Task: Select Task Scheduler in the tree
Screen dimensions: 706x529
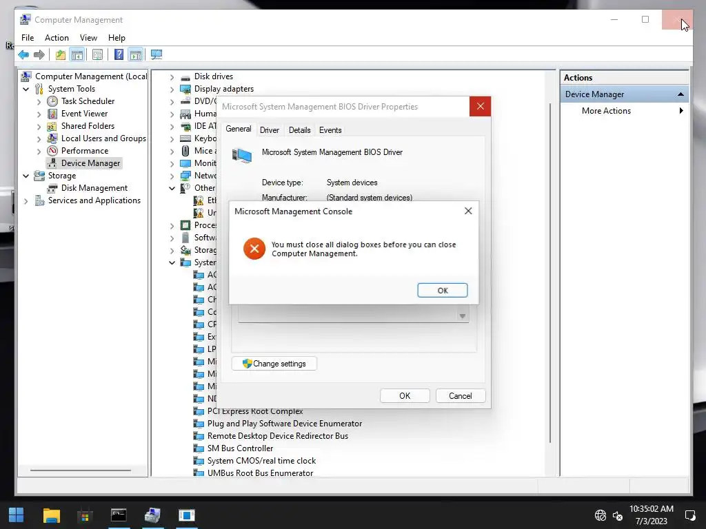Action: tap(88, 101)
